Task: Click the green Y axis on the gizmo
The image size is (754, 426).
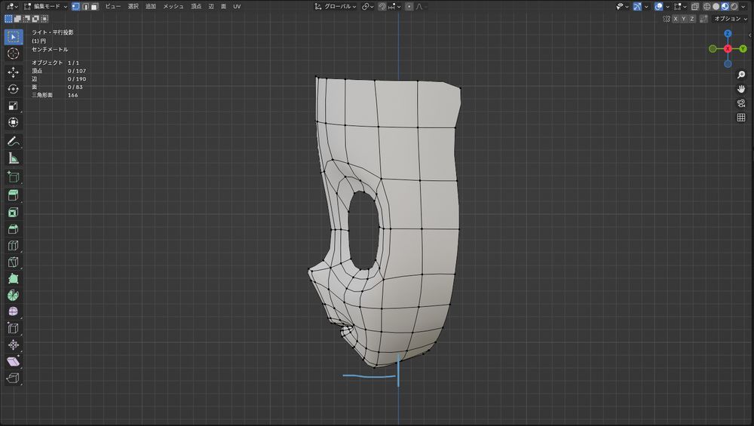Action: point(743,48)
